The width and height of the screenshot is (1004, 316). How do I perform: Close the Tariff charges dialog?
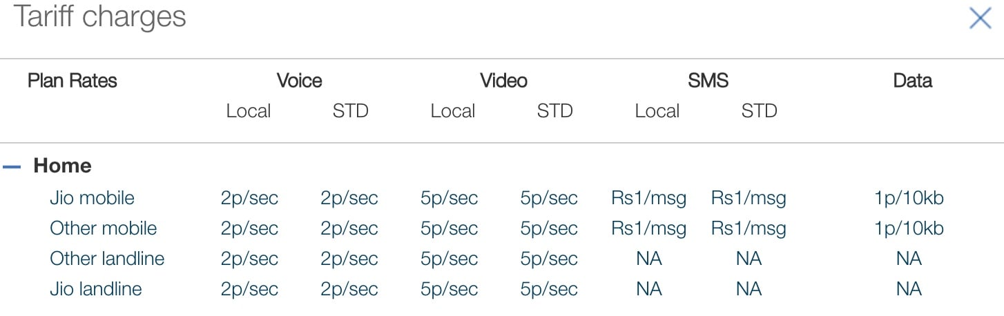click(980, 19)
